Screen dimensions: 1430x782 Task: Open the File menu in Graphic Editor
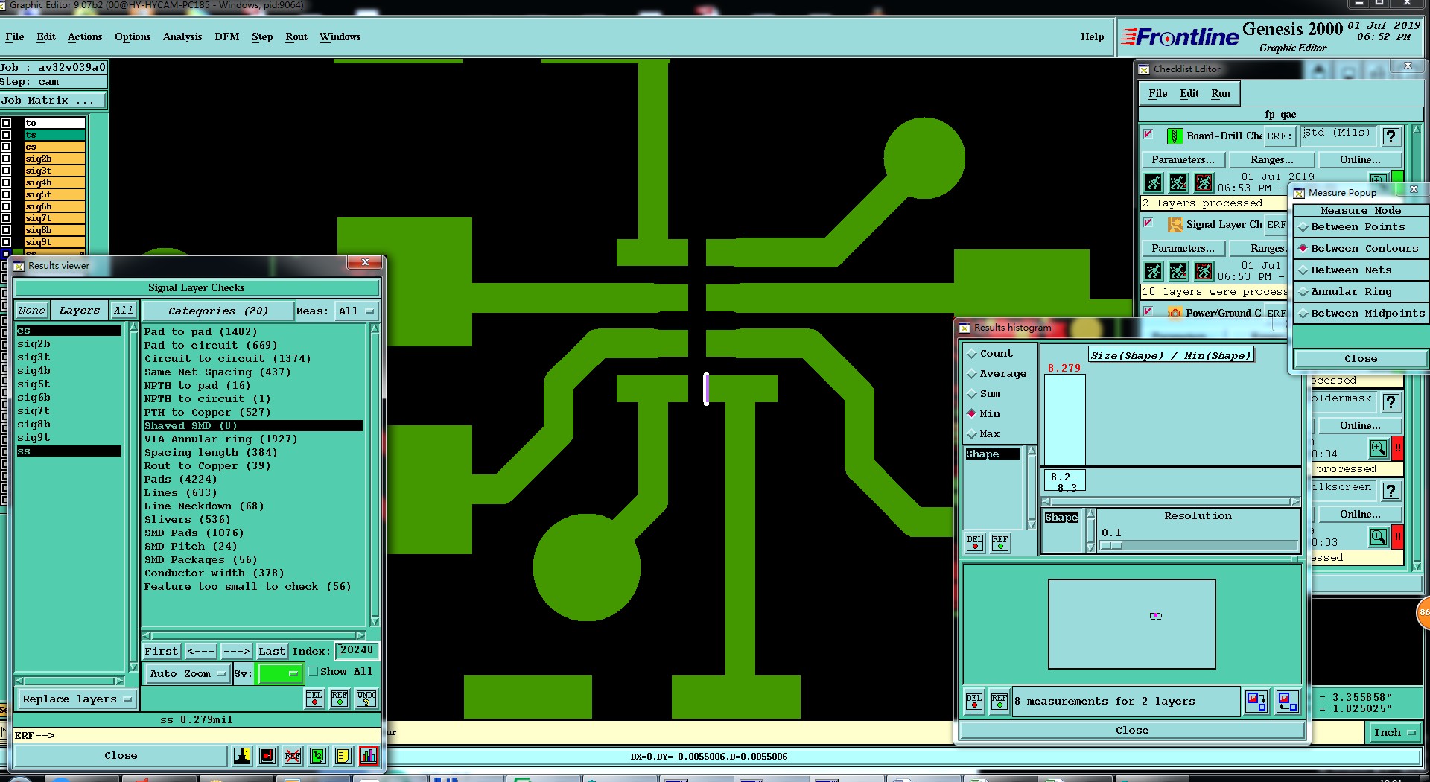[x=15, y=37]
